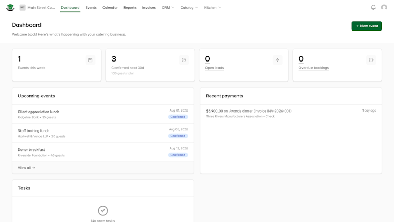Click the Upcoming events heading
The image size is (394, 222).
pos(36,96)
